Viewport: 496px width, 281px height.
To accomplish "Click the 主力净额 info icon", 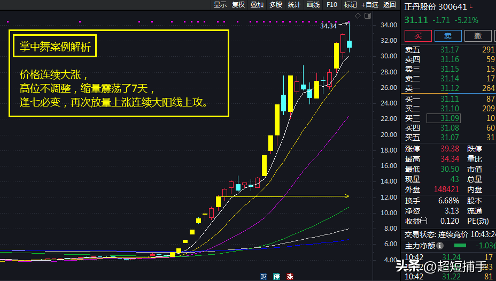I will coord(440,246).
